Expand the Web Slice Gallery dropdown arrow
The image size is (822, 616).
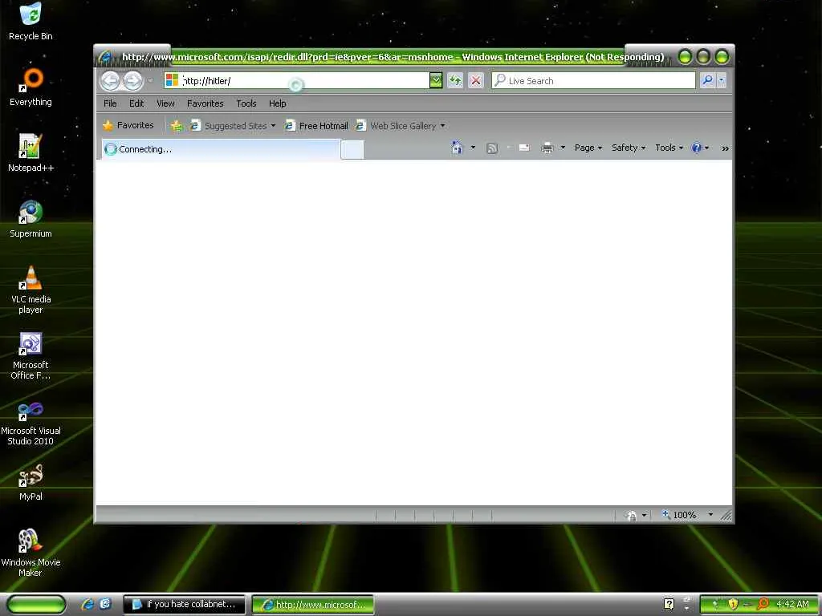[442, 126]
